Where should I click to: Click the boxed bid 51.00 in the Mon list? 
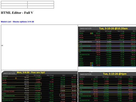[63, 86]
